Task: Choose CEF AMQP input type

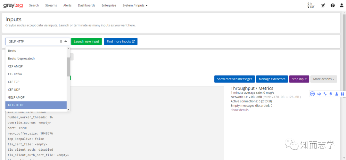Action: (36, 66)
